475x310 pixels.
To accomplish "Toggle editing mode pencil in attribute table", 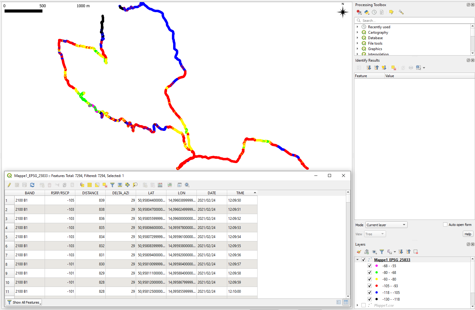I will tap(9, 185).
